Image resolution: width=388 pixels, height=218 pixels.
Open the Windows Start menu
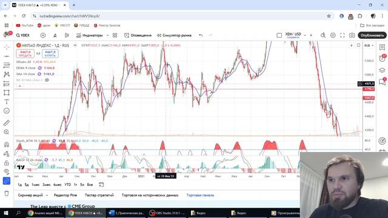(x=6, y=213)
